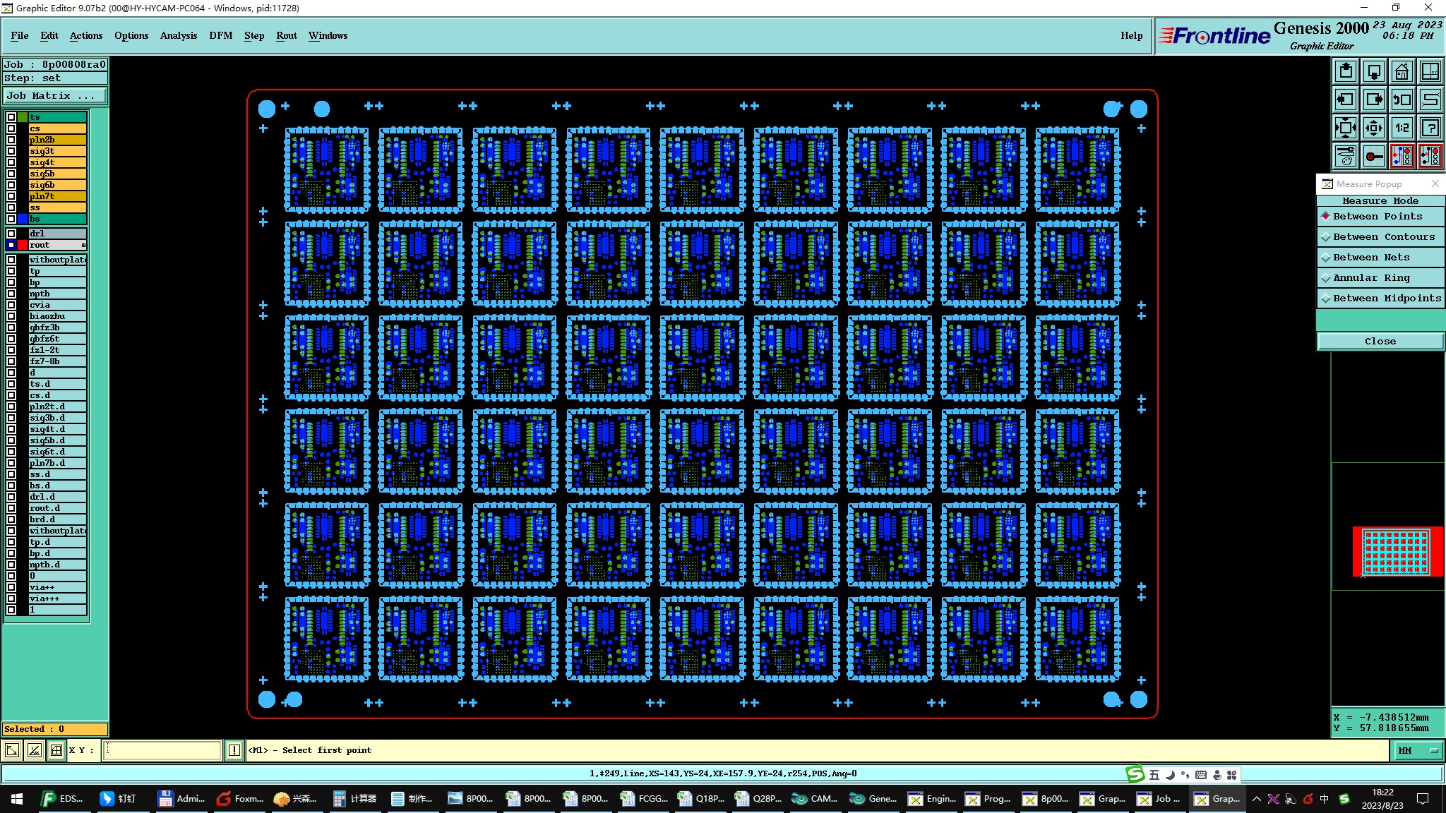Viewport: 1446px width, 813px height.
Task: Click the Home view icon
Action: tap(1402, 71)
